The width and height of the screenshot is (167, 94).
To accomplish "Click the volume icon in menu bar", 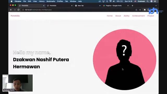I will pos(114,1).
